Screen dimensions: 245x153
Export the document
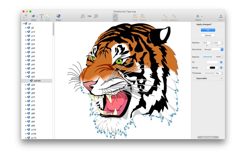point(221,16)
